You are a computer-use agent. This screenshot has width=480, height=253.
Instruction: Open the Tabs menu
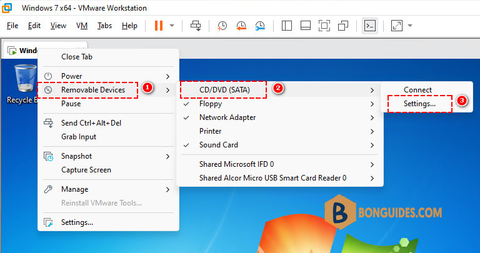(x=105, y=26)
